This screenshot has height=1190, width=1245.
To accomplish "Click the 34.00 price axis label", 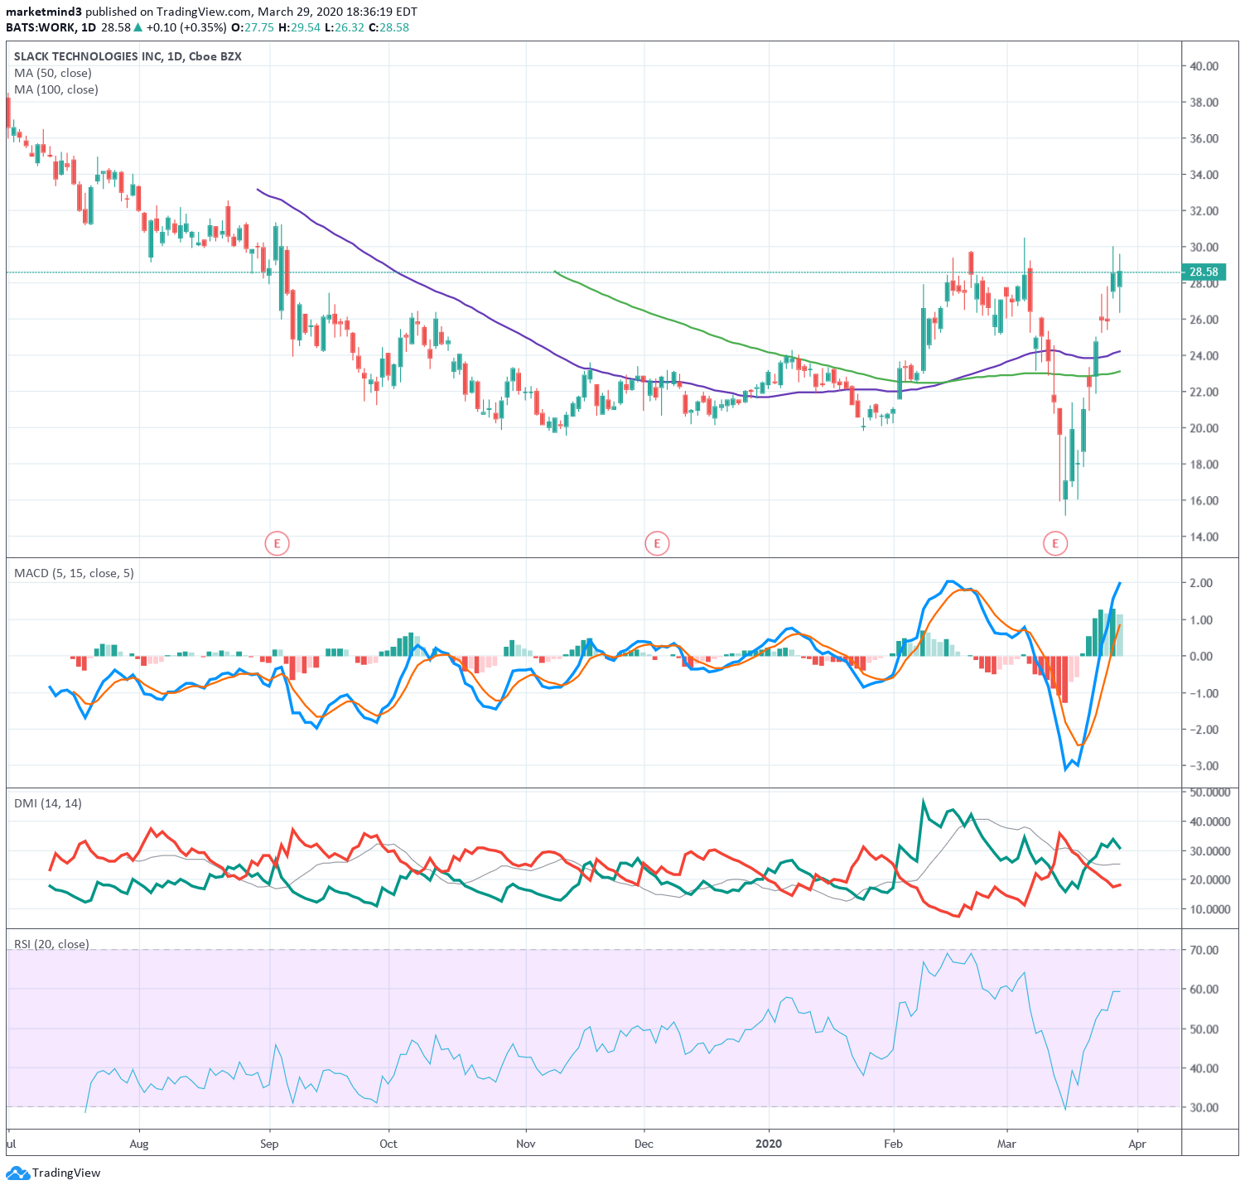I will (x=1204, y=175).
